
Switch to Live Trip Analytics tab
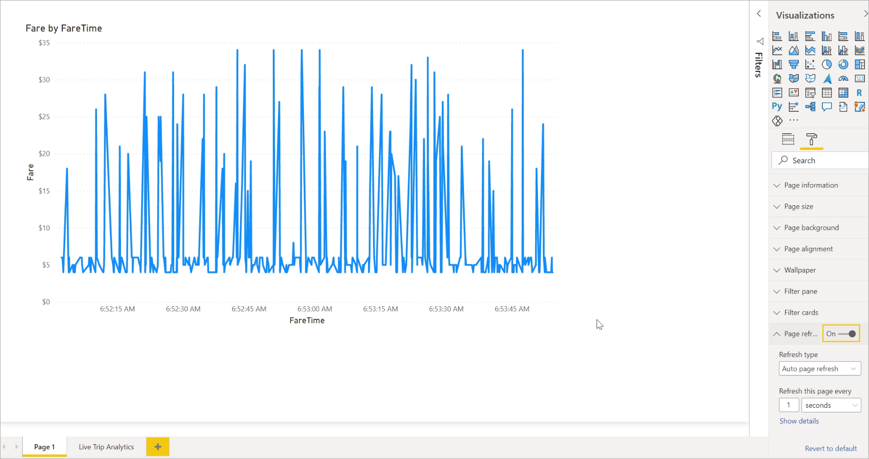(106, 447)
